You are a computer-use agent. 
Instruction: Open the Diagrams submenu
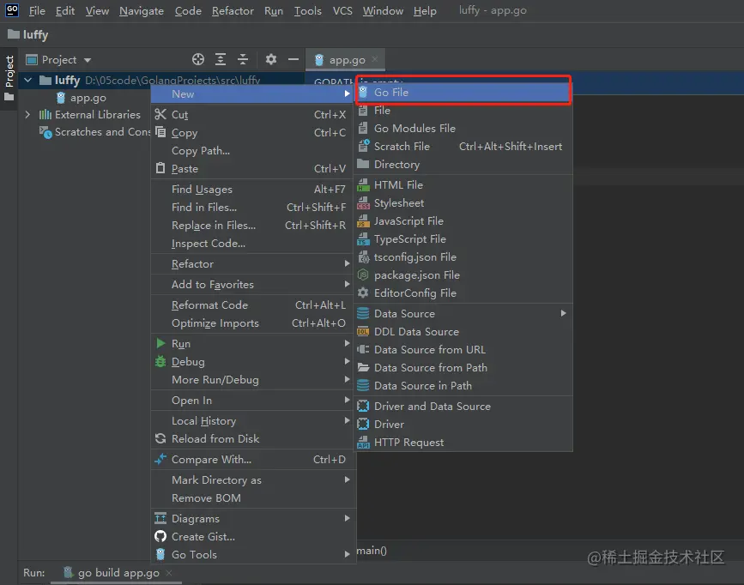coord(253,518)
